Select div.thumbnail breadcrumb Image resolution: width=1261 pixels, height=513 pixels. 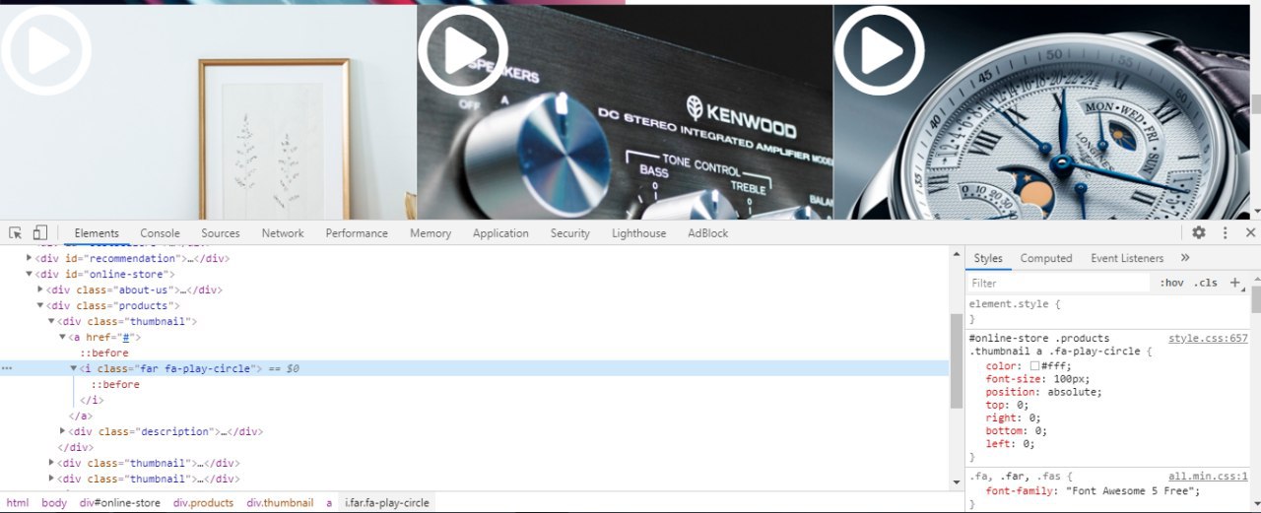click(280, 502)
